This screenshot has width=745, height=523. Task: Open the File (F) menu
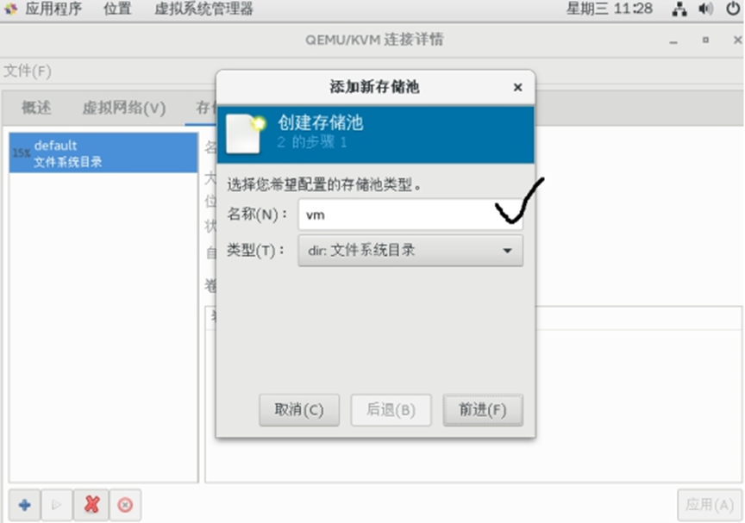(x=27, y=72)
